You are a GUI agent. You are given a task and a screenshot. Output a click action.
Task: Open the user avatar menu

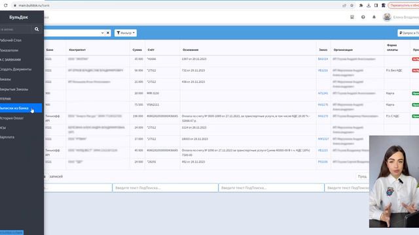point(387,17)
